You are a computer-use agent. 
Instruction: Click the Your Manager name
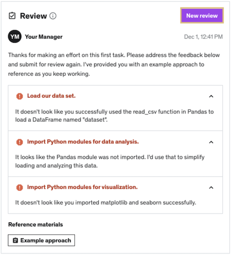[44, 37]
